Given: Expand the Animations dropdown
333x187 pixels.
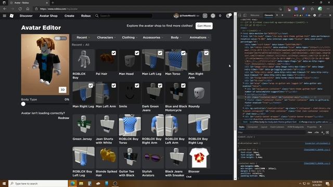Looking at the screenshot, I should [x=199, y=37].
